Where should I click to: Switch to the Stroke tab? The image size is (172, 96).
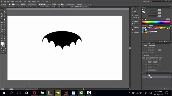149,43
